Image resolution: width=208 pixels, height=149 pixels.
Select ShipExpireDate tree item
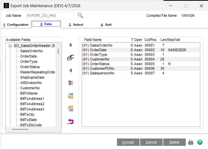point(32,78)
